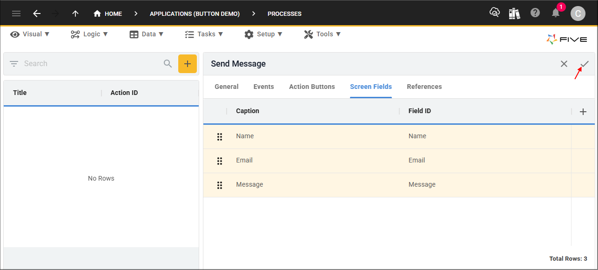This screenshot has height=270, width=598.
Task: Go back with the left arrow
Action: point(37,13)
